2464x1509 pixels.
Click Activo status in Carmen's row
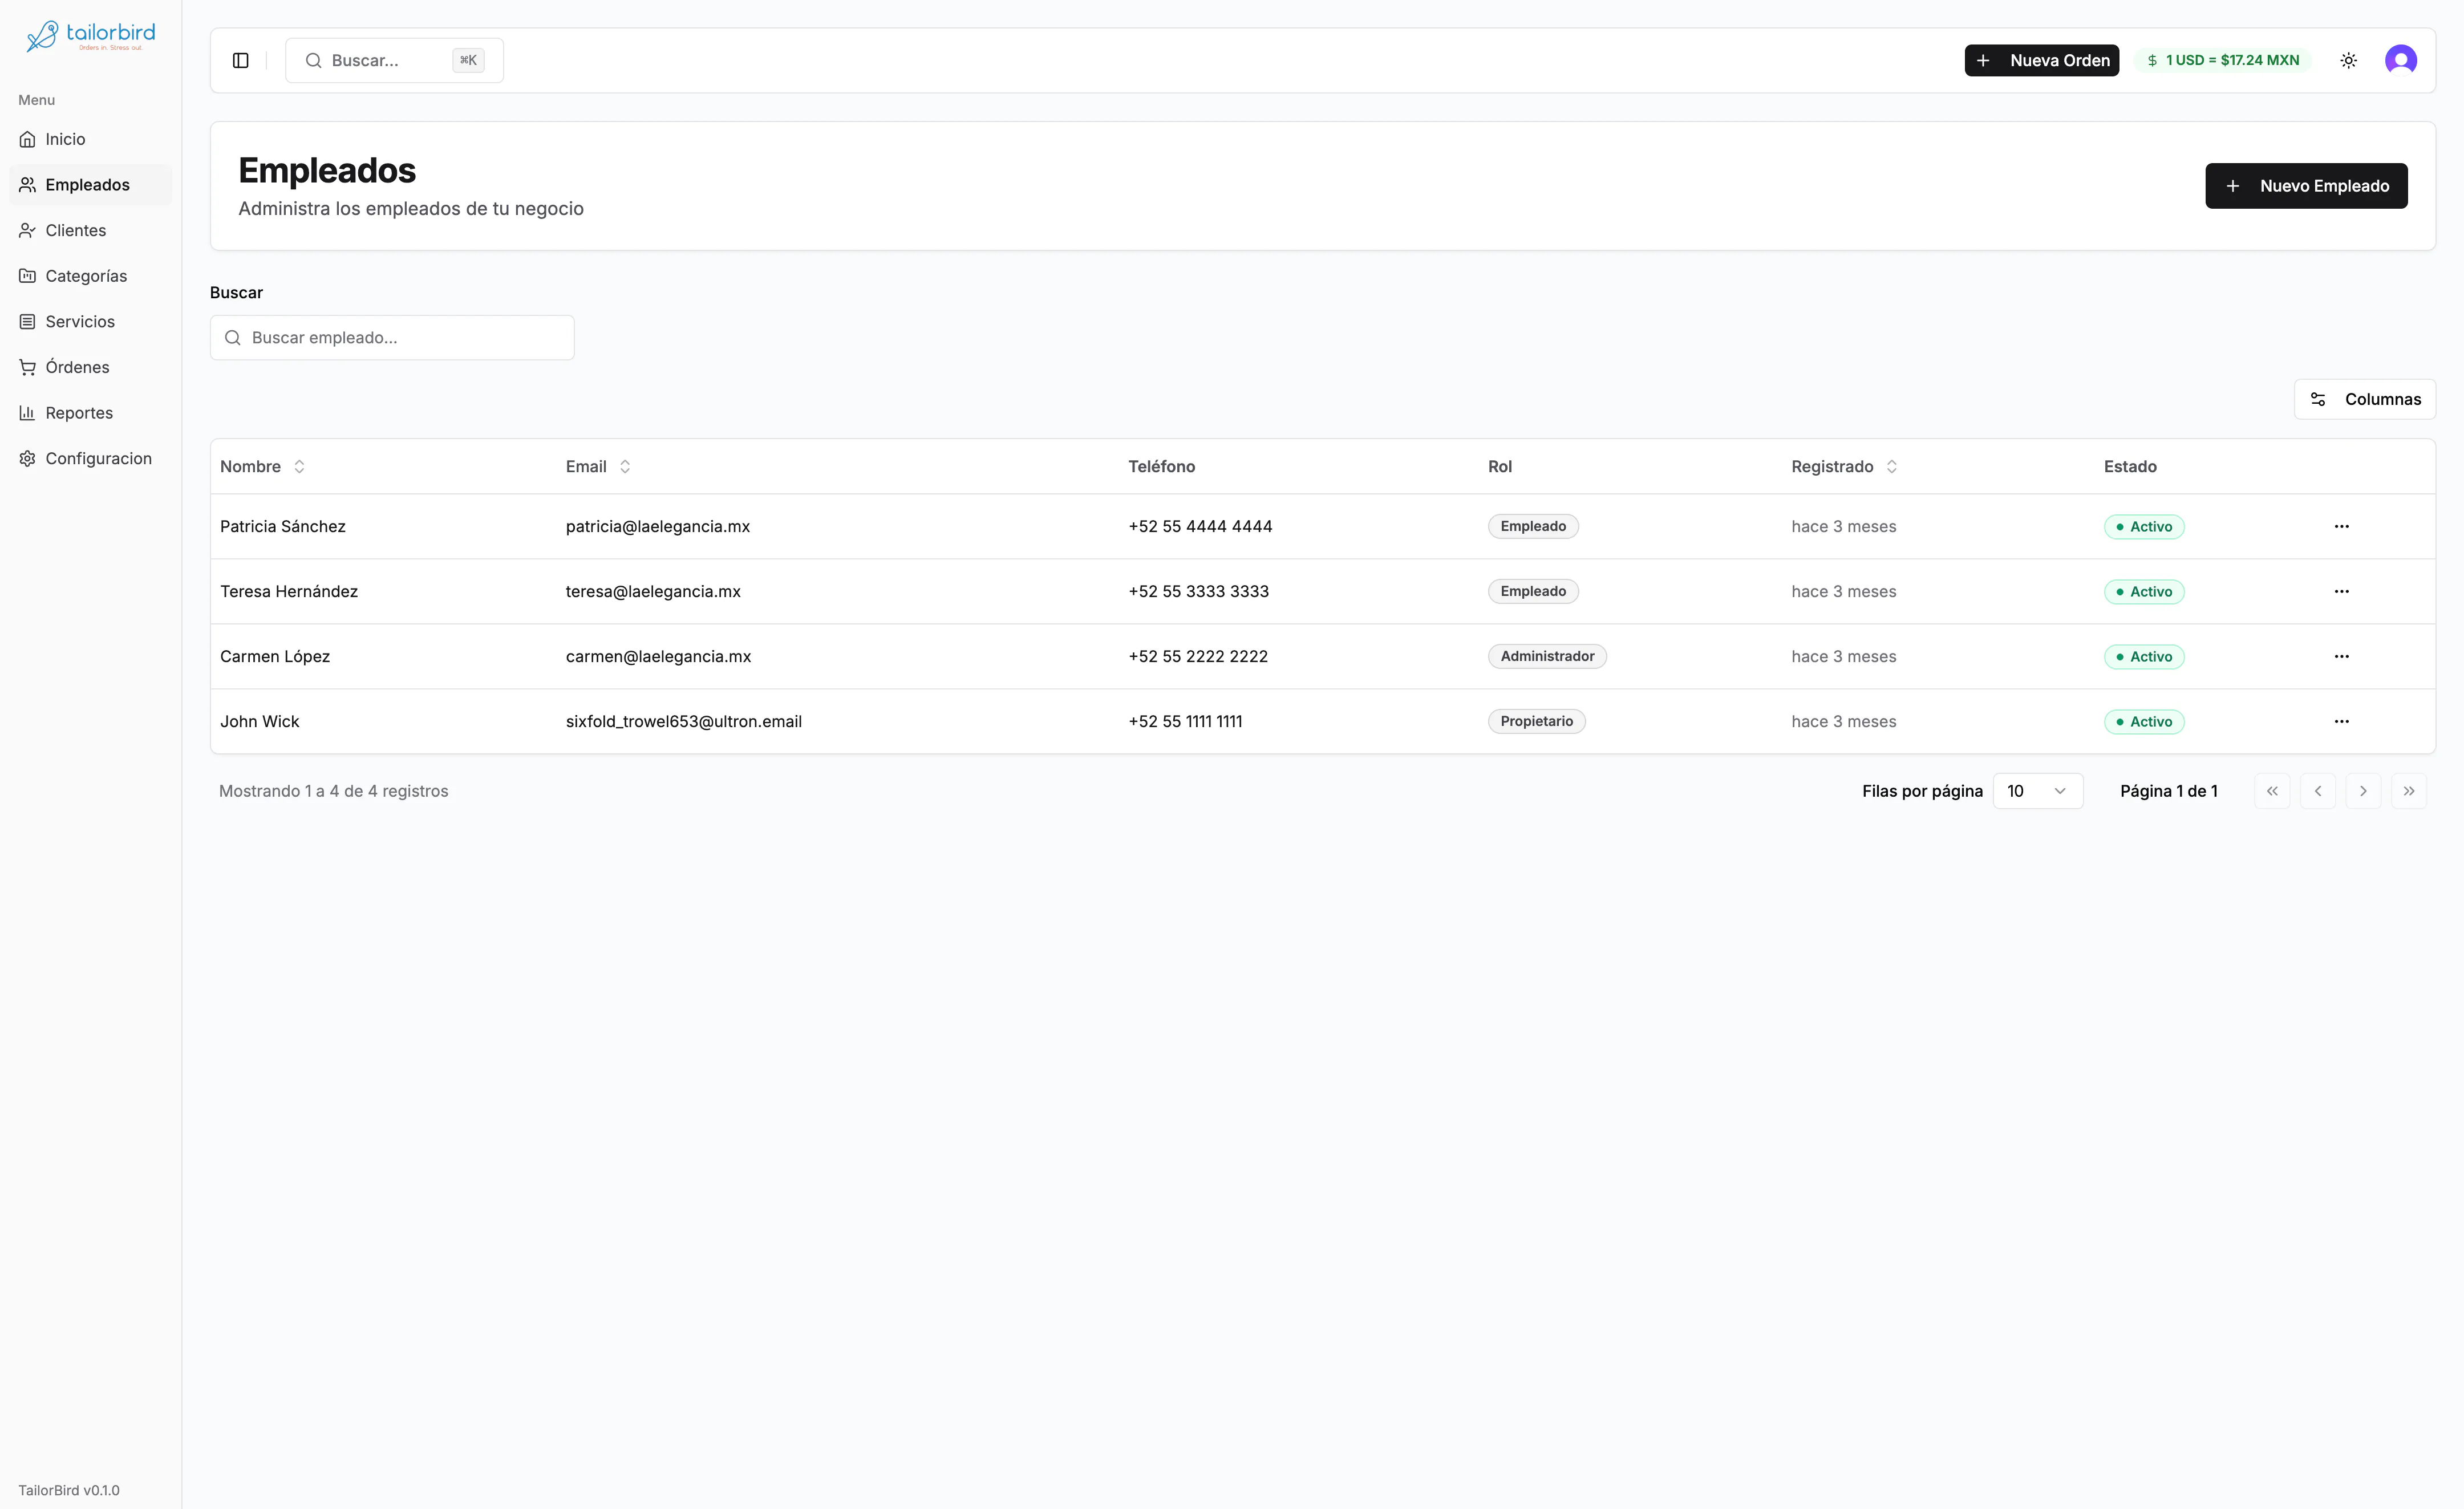tap(2144, 657)
